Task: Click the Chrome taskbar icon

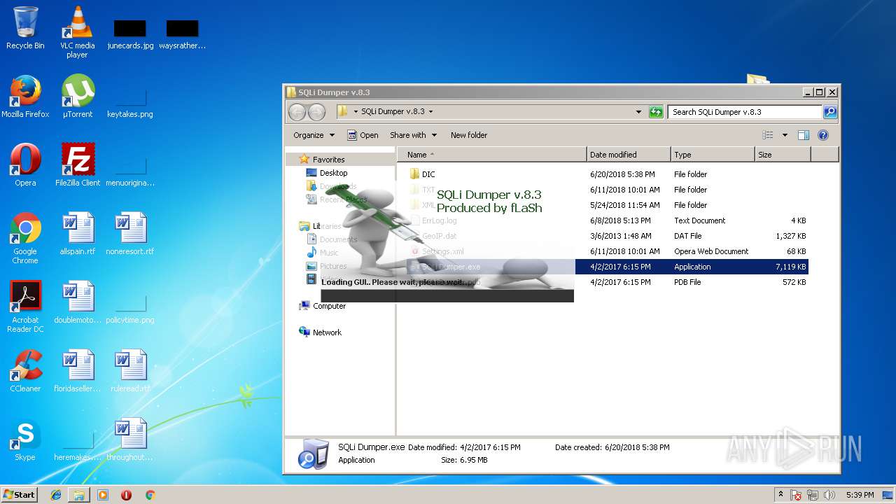Action: point(150,495)
